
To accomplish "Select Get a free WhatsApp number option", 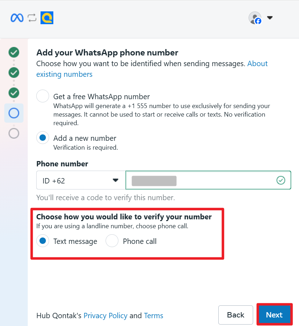I will pyautogui.click(x=43, y=96).
